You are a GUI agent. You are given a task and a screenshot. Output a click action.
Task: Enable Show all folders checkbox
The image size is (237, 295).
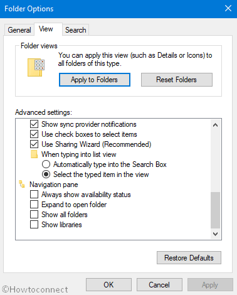(x=34, y=215)
